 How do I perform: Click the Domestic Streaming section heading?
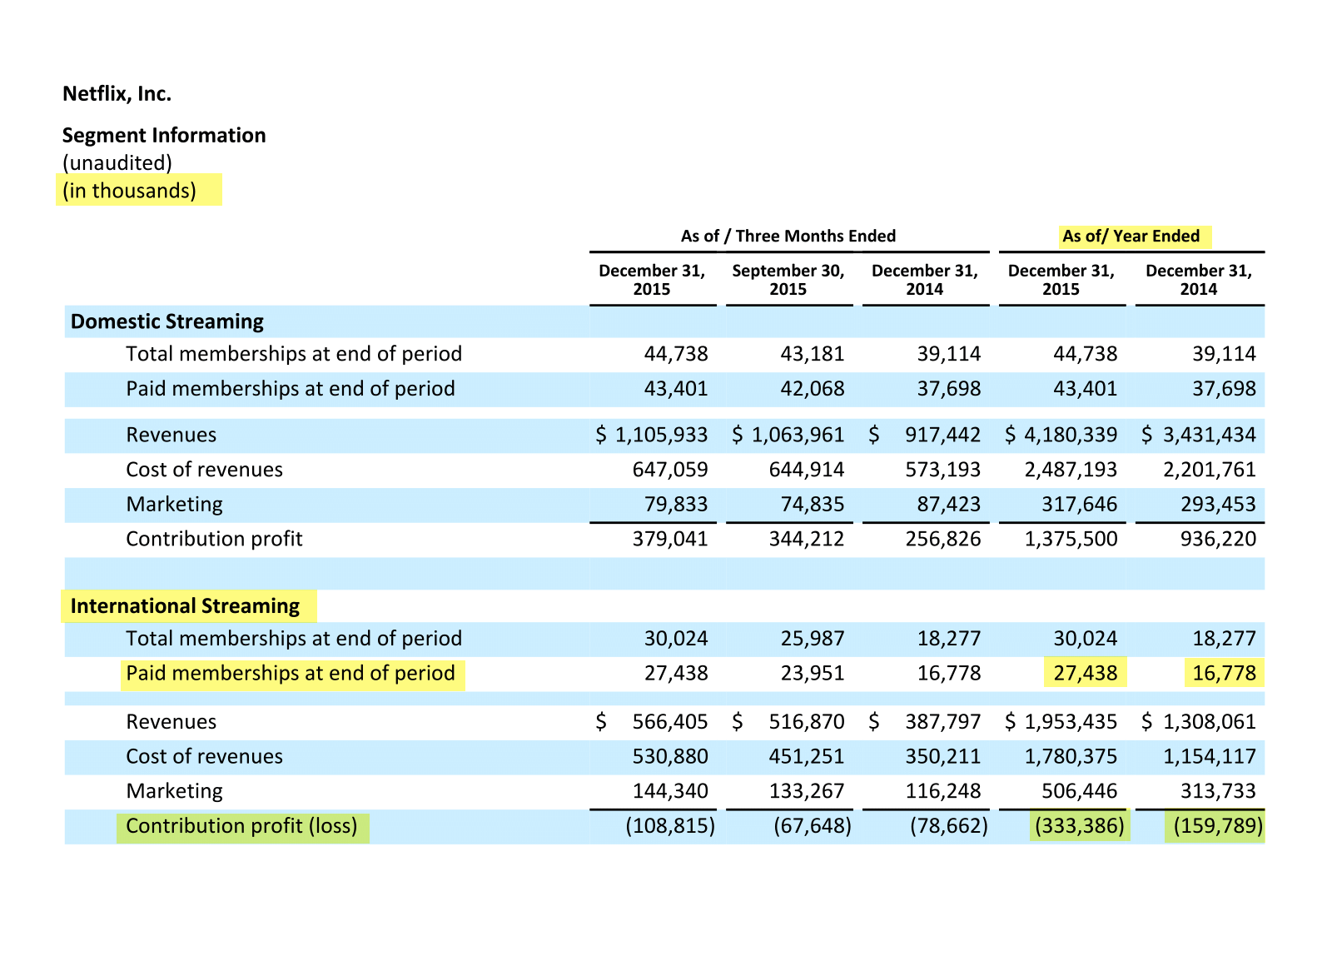(167, 321)
